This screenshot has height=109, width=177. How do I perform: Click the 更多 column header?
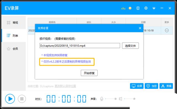coord(167,22)
